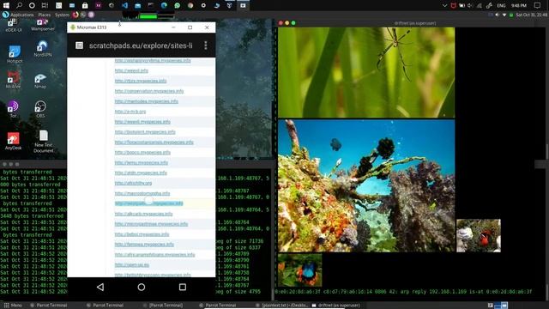Open the NordVPN desktop shortcut

(42, 49)
